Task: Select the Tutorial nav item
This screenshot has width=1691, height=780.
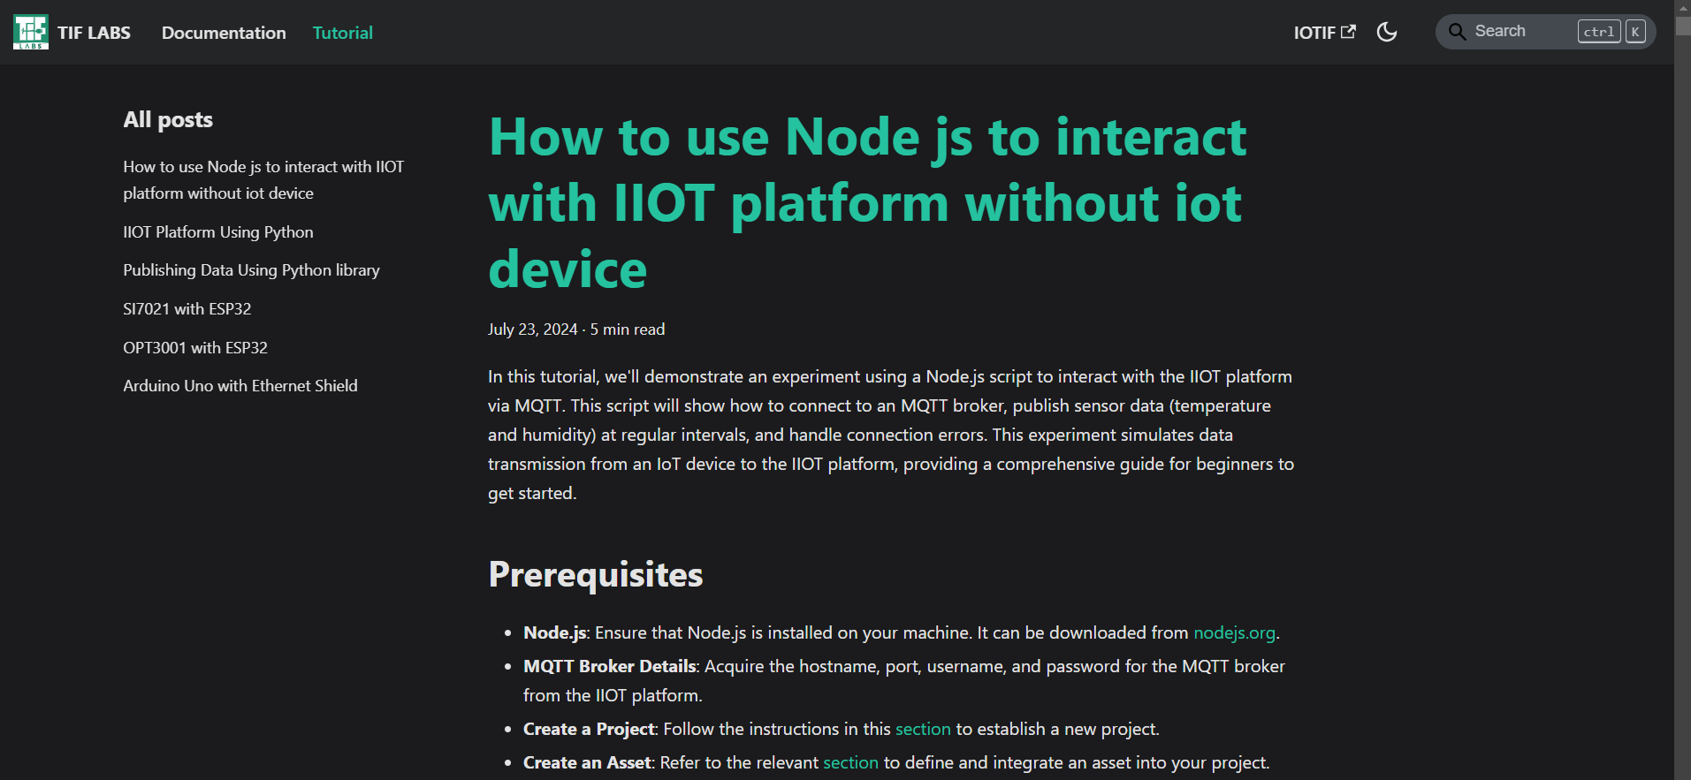Action: (x=342, y=33)
